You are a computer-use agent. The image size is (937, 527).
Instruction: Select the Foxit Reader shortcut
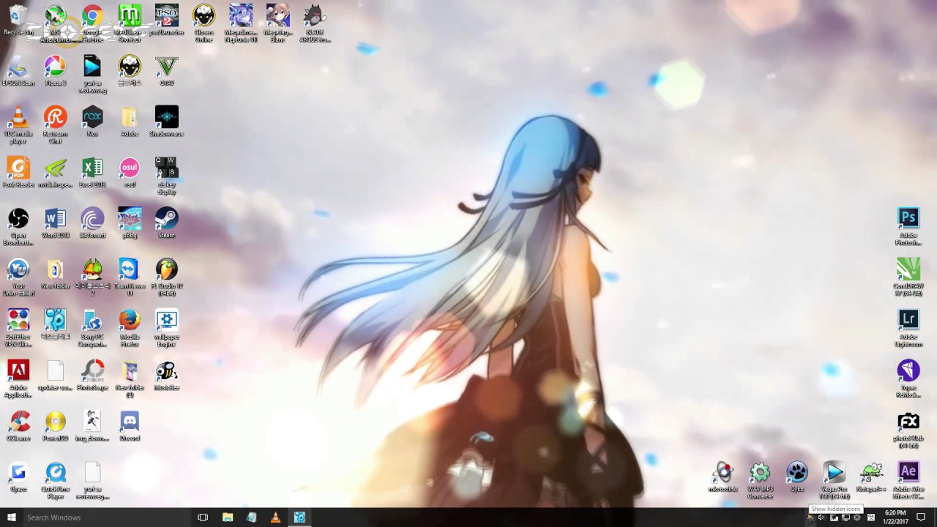point(18,172)
